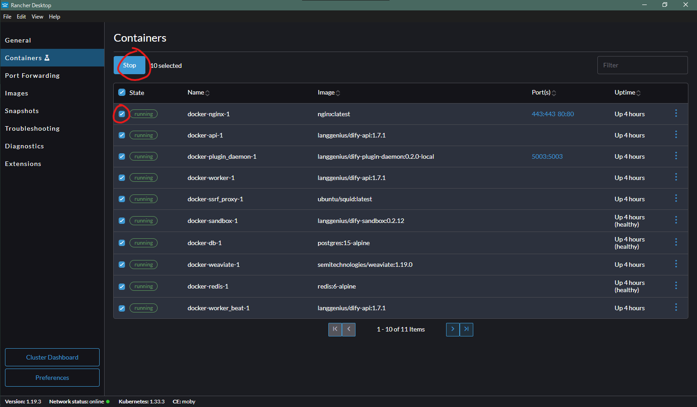Sort containers by Uptime column
Viewport: 697px width, 407px height.
[x=627, y=92]
